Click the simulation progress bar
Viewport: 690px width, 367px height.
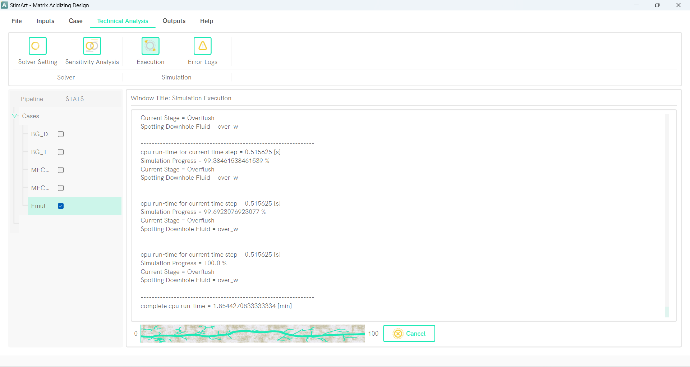pyautogui.click(x=253, y=334)
